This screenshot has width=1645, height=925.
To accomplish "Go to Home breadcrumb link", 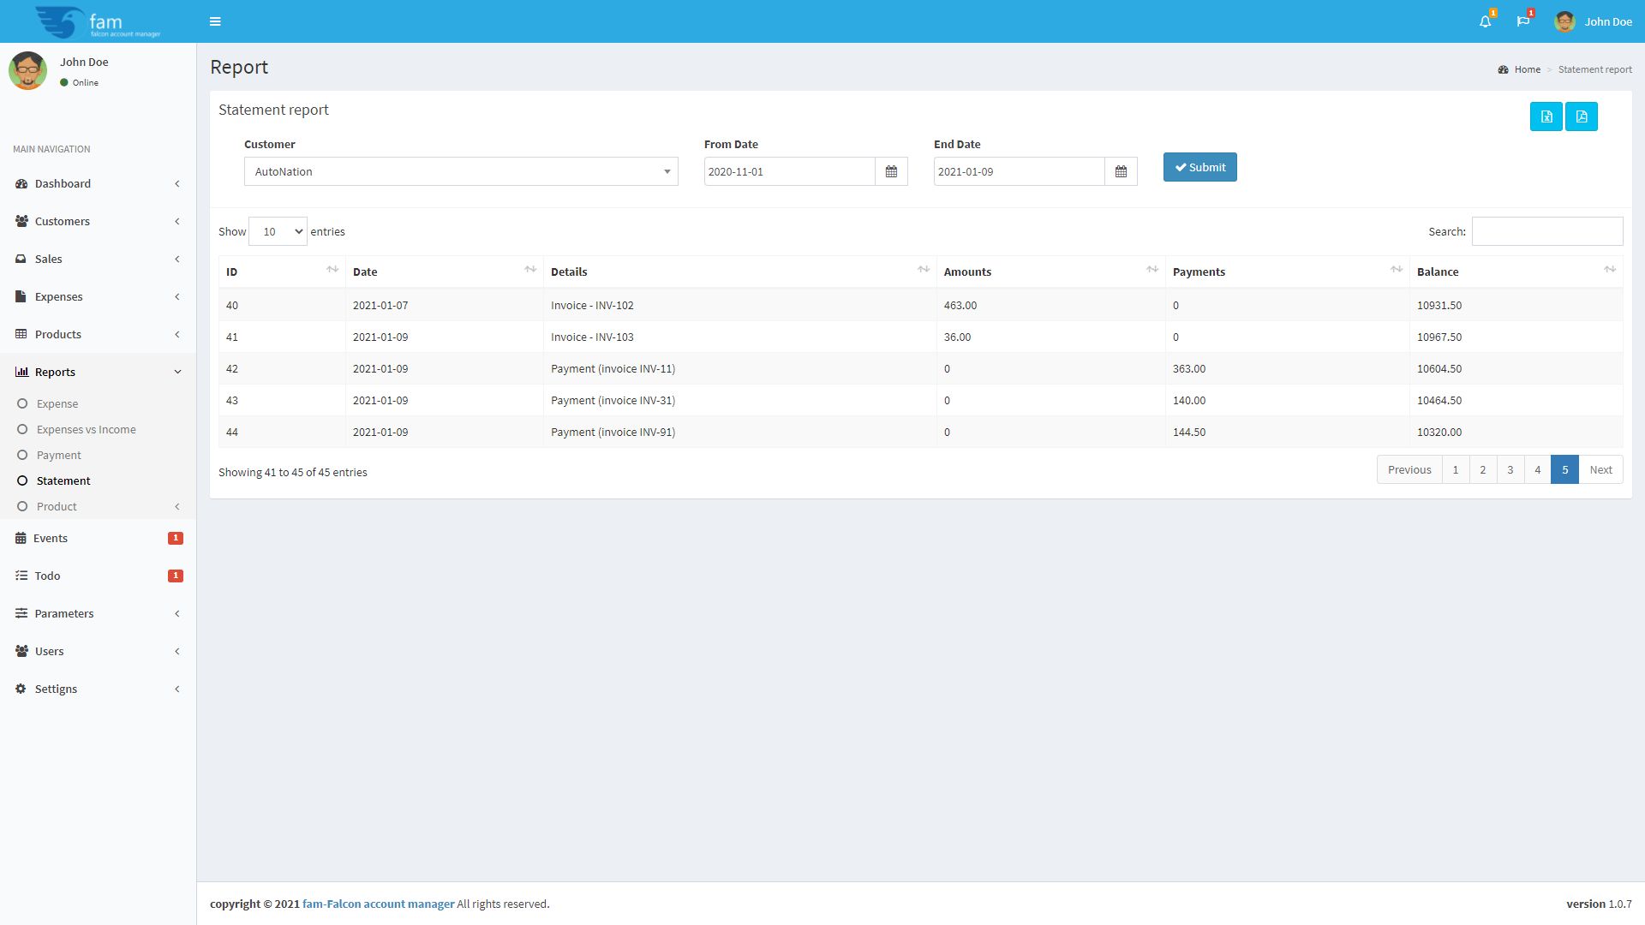I will (x=1527, y=69).
